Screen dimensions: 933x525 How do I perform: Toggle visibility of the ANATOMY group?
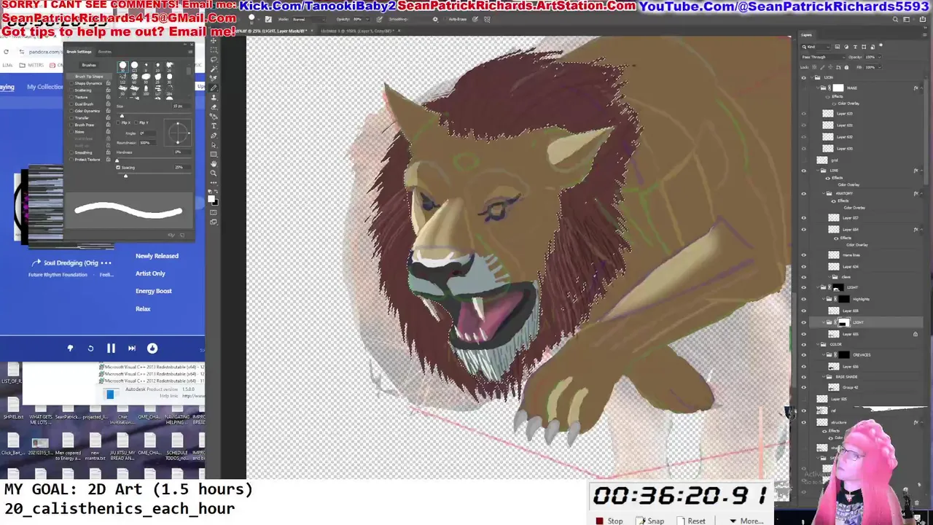pyautogui.click(x=804, y=193)
